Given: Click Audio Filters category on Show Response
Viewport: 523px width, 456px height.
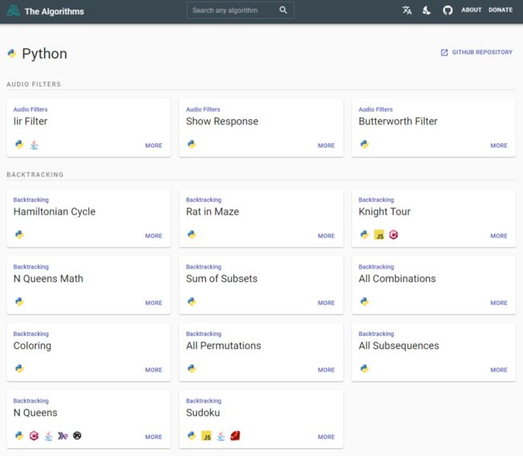Looking at the screenshot, I should (x=203, y=109).
